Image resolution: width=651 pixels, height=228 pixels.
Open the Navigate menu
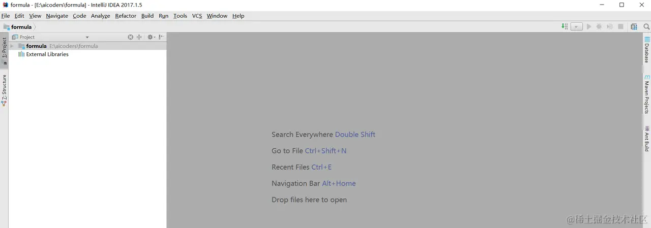pyautogui.click(x=57, y=16)
